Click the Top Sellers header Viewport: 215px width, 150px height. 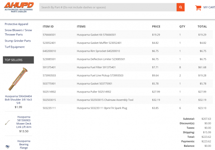18,60
